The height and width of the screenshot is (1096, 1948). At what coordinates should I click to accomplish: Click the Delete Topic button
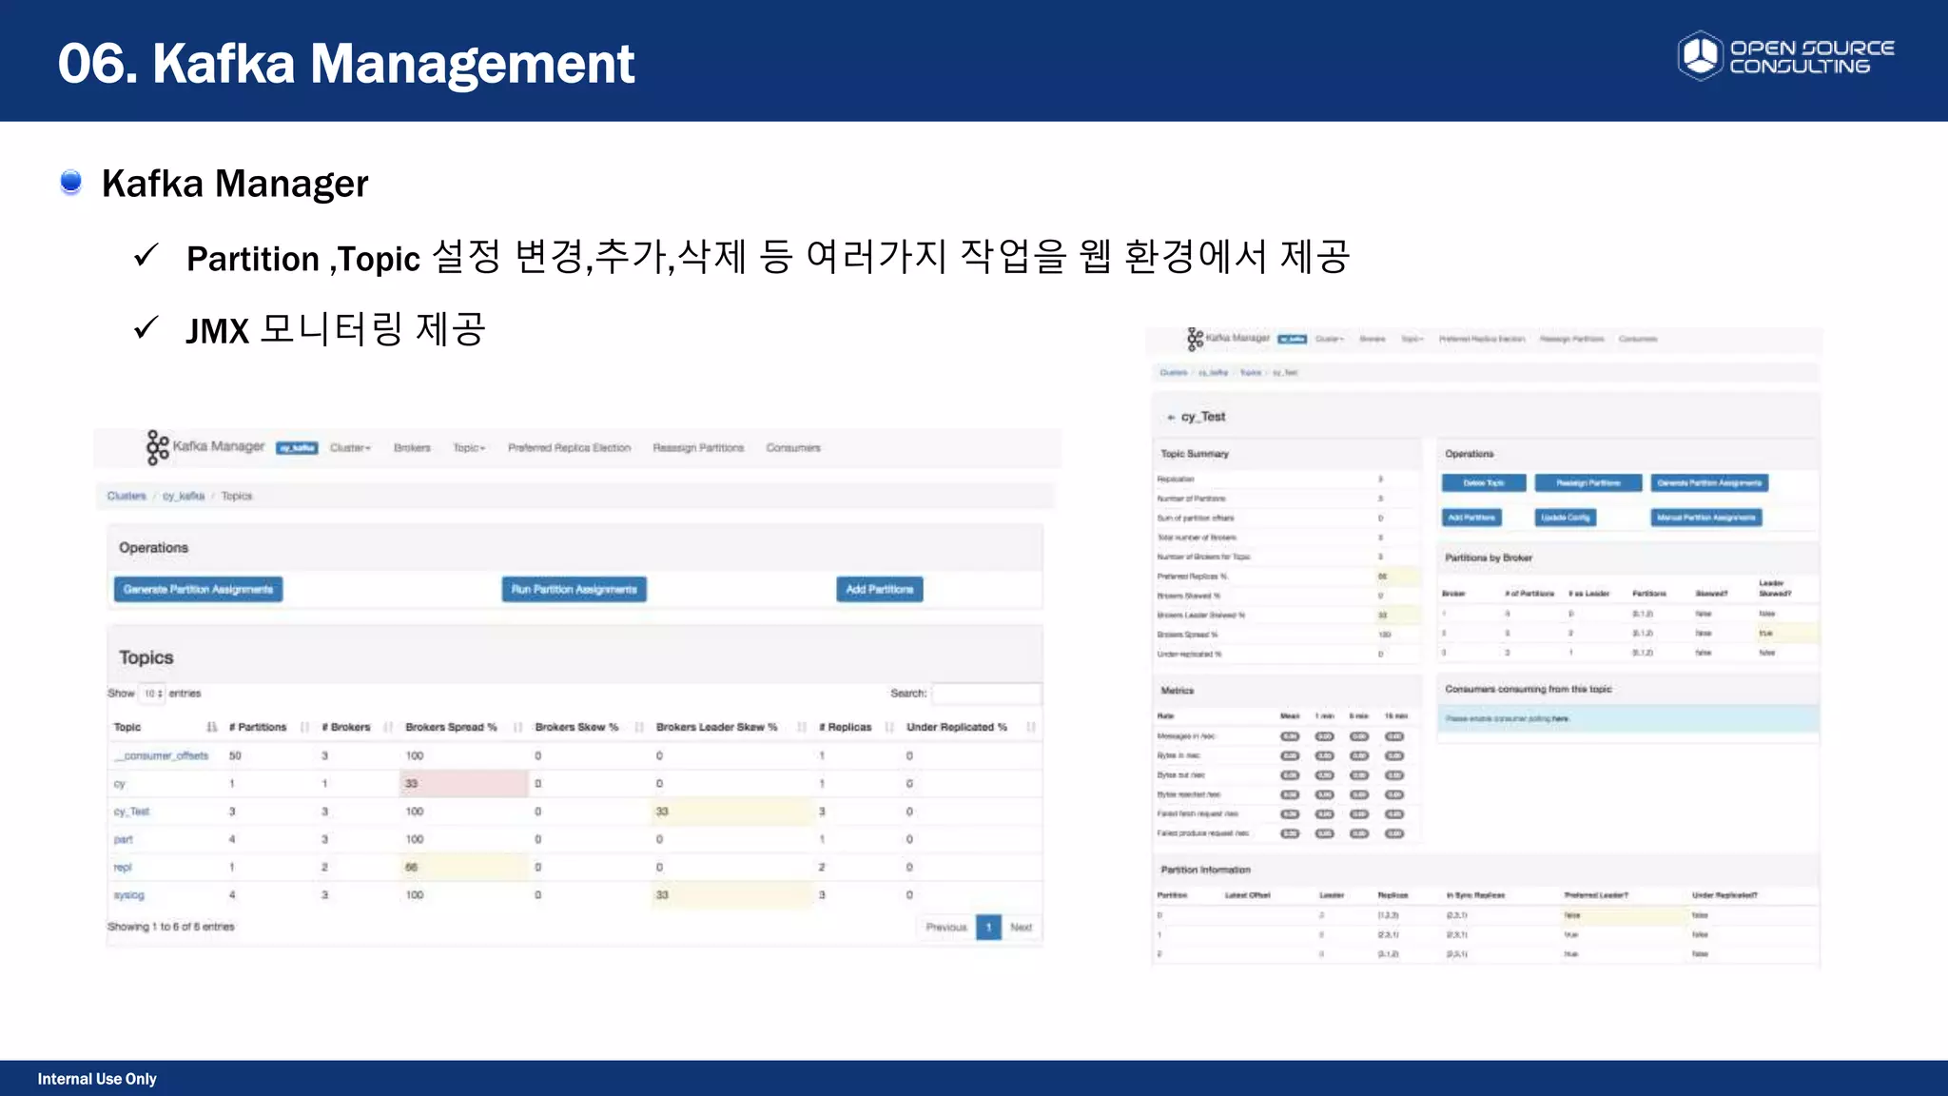coord(1483,483)
